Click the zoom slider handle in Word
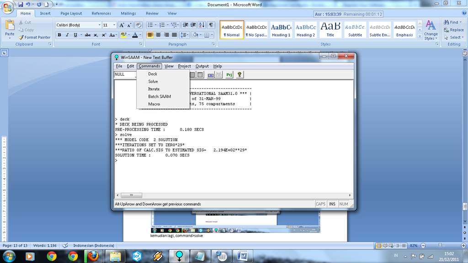This screenshot has height=263, width=468. coord(440,246)
